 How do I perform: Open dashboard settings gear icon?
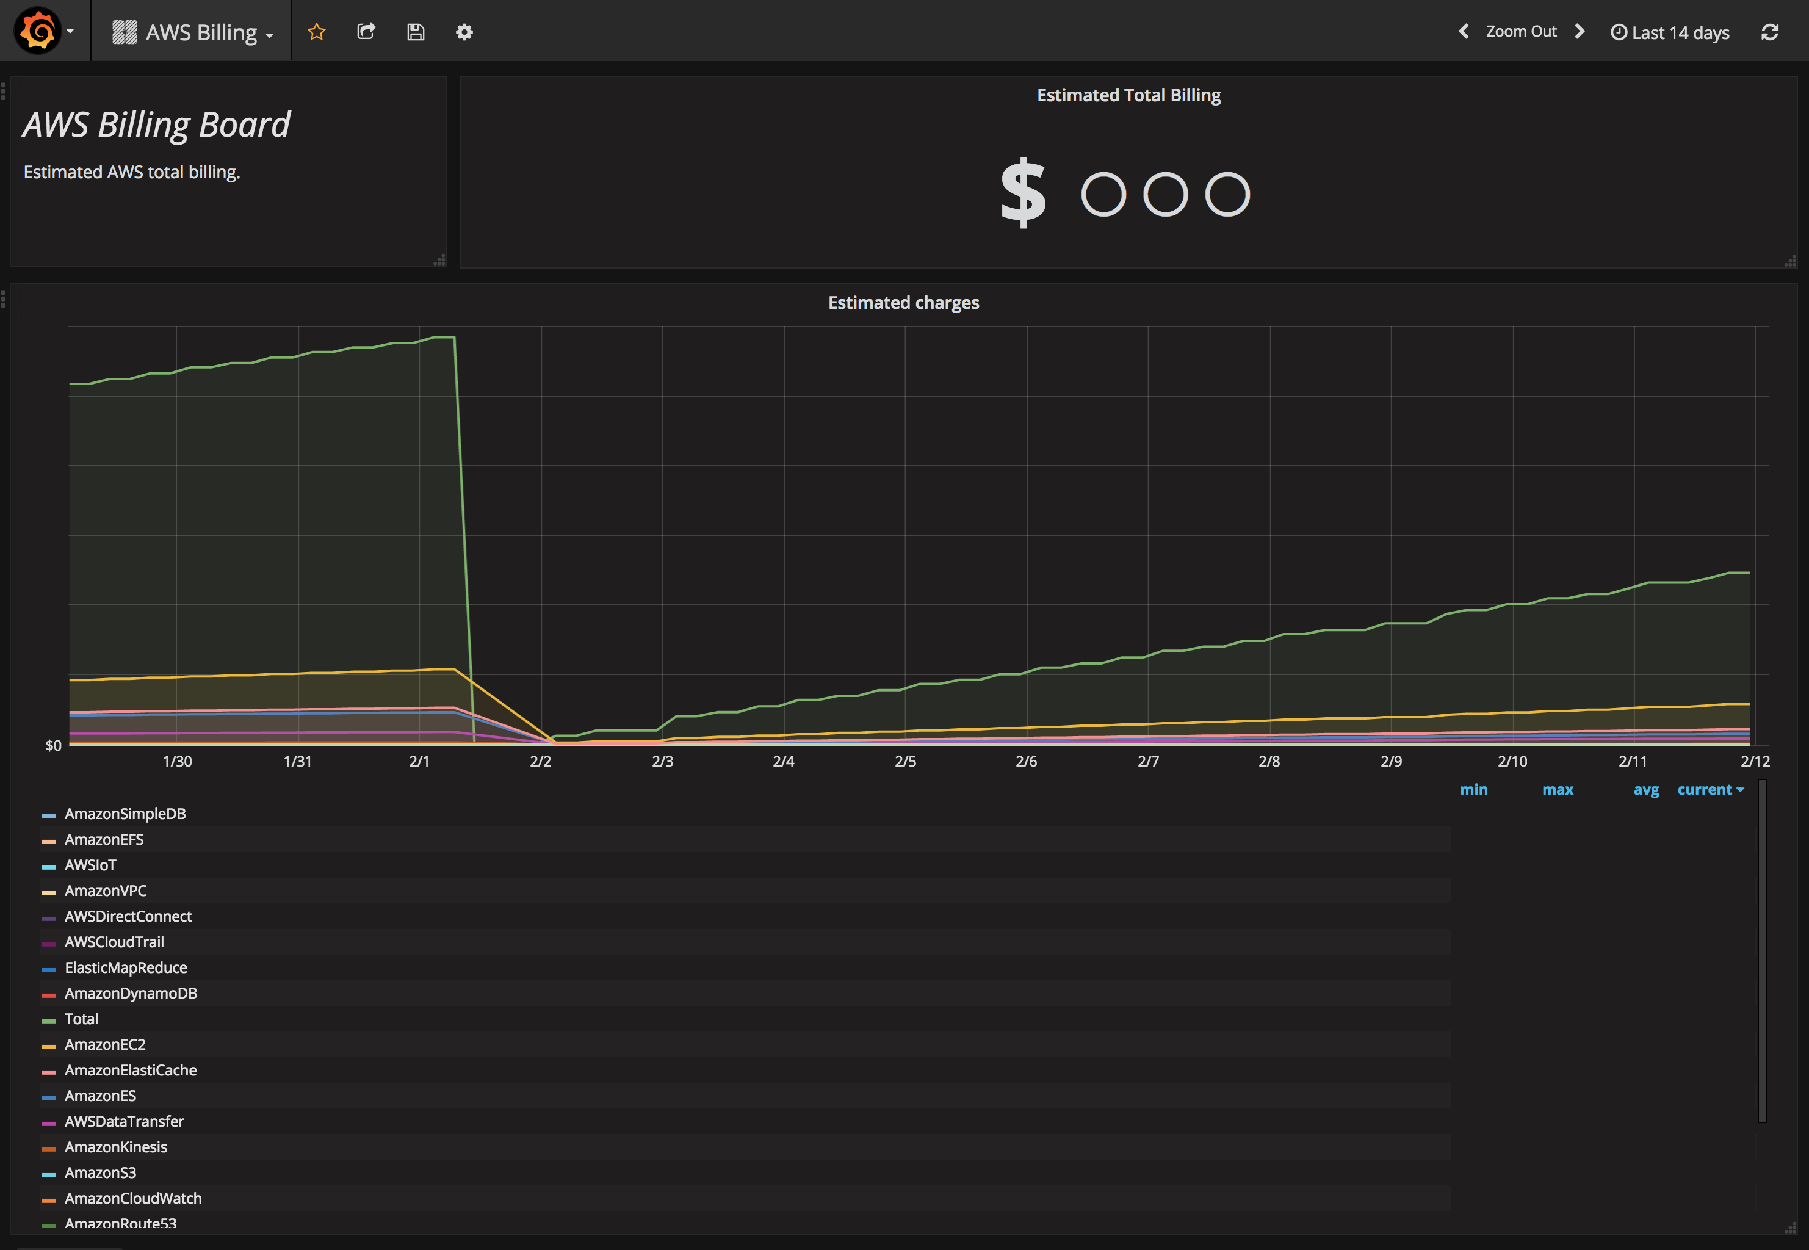464,32
